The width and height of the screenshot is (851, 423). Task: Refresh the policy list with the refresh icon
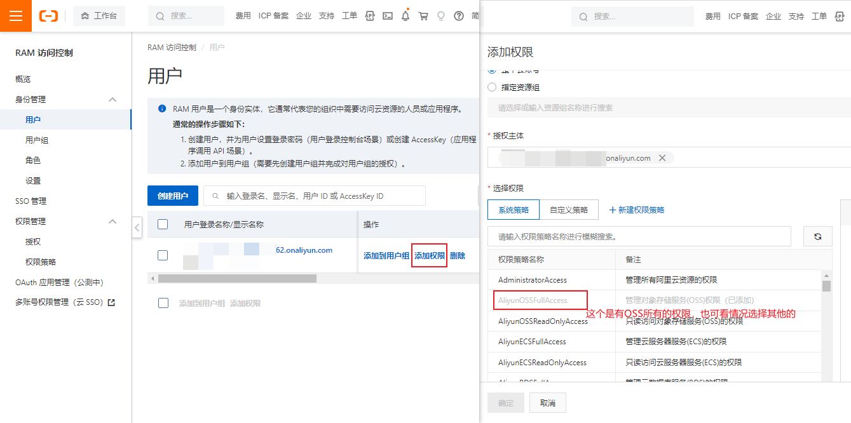coord(818,236)
